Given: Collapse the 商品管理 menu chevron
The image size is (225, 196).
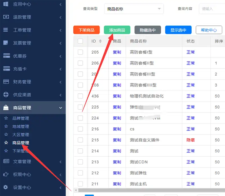Looking at the screenshot, I should pyautogui.click(x=60, y=108).
